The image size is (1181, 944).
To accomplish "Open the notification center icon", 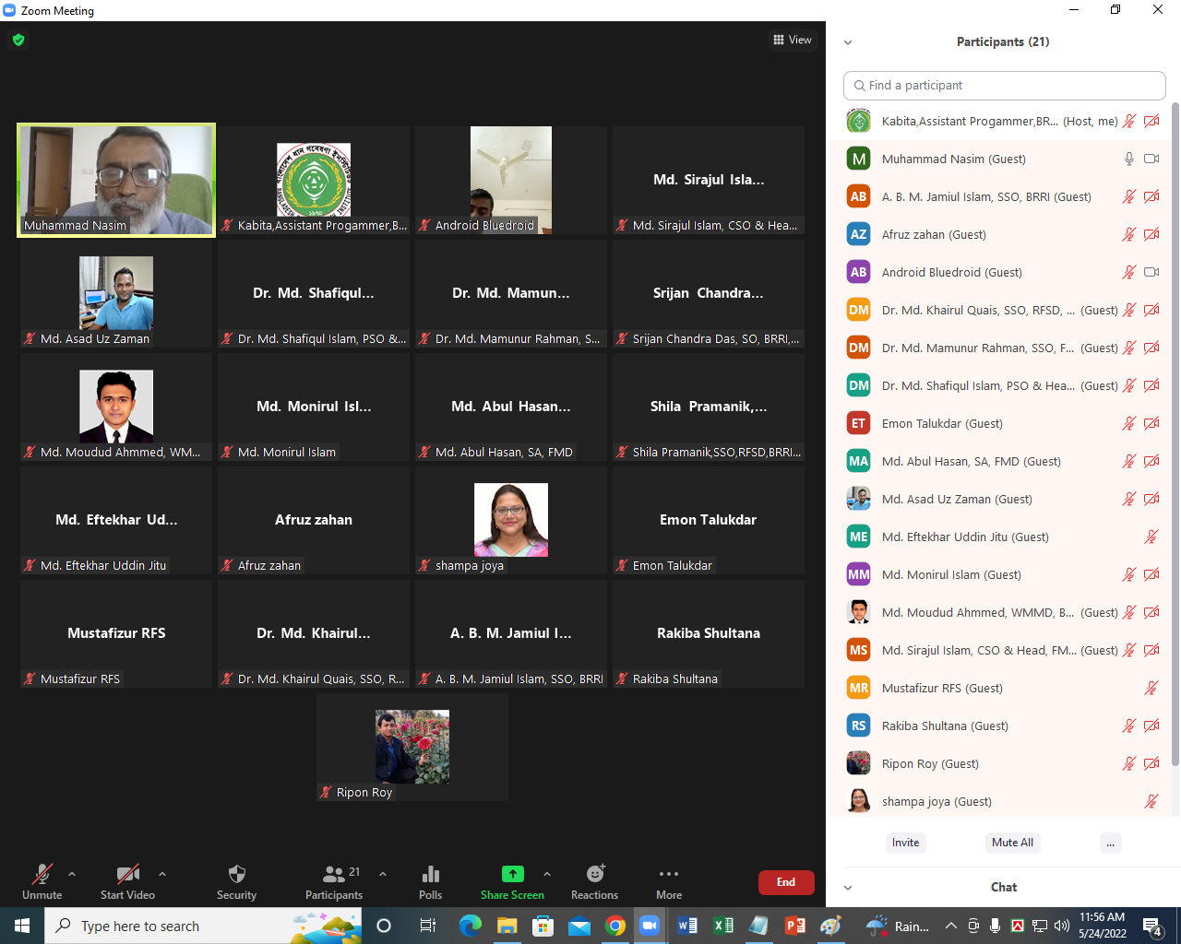I will point(1152,926).
